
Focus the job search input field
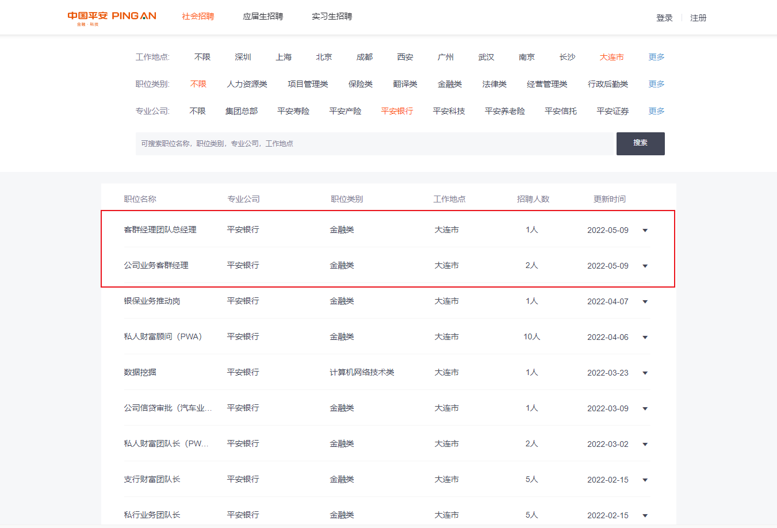pyautogui.click(x=375, y=144)
